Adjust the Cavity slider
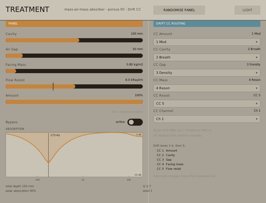The width and height of the screenshot is (266, 203). point(74,40)
